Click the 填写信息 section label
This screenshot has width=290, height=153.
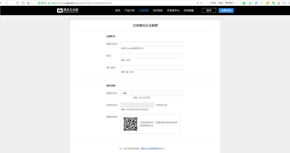pyautogui.click(x=111, y=86)
